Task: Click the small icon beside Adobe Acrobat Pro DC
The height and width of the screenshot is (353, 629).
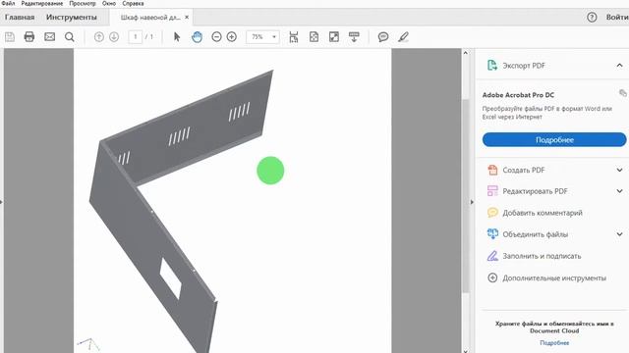Action: [622, 93]
